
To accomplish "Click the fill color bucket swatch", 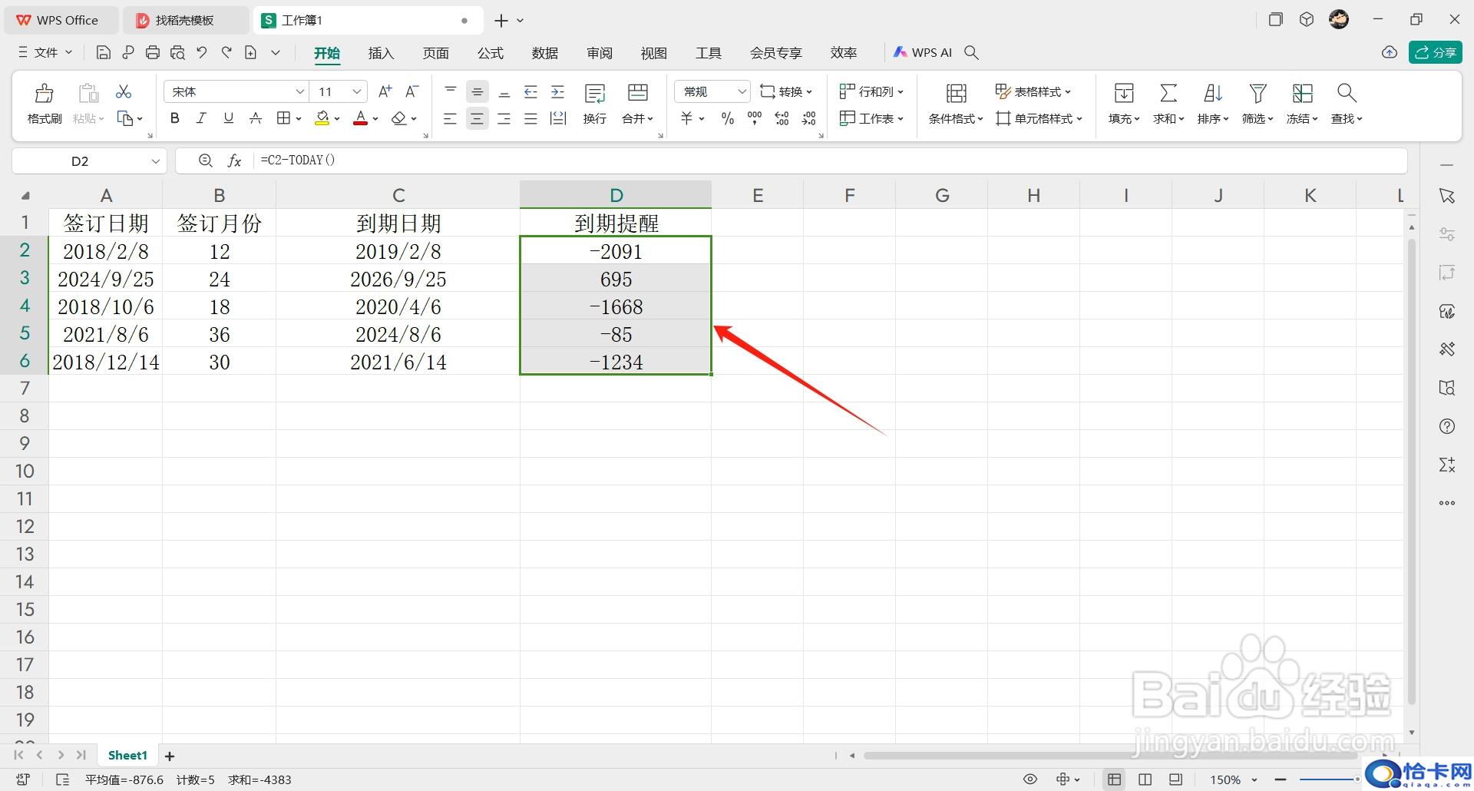I will pos(322,118).
